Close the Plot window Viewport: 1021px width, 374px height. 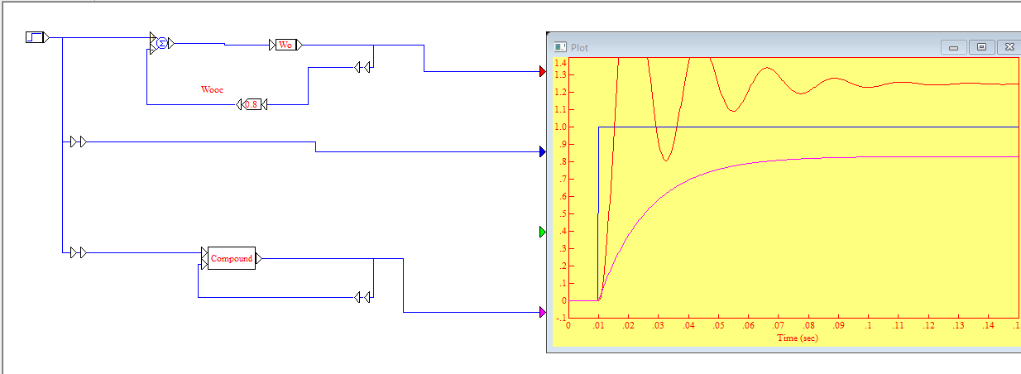pos(1009,47)
